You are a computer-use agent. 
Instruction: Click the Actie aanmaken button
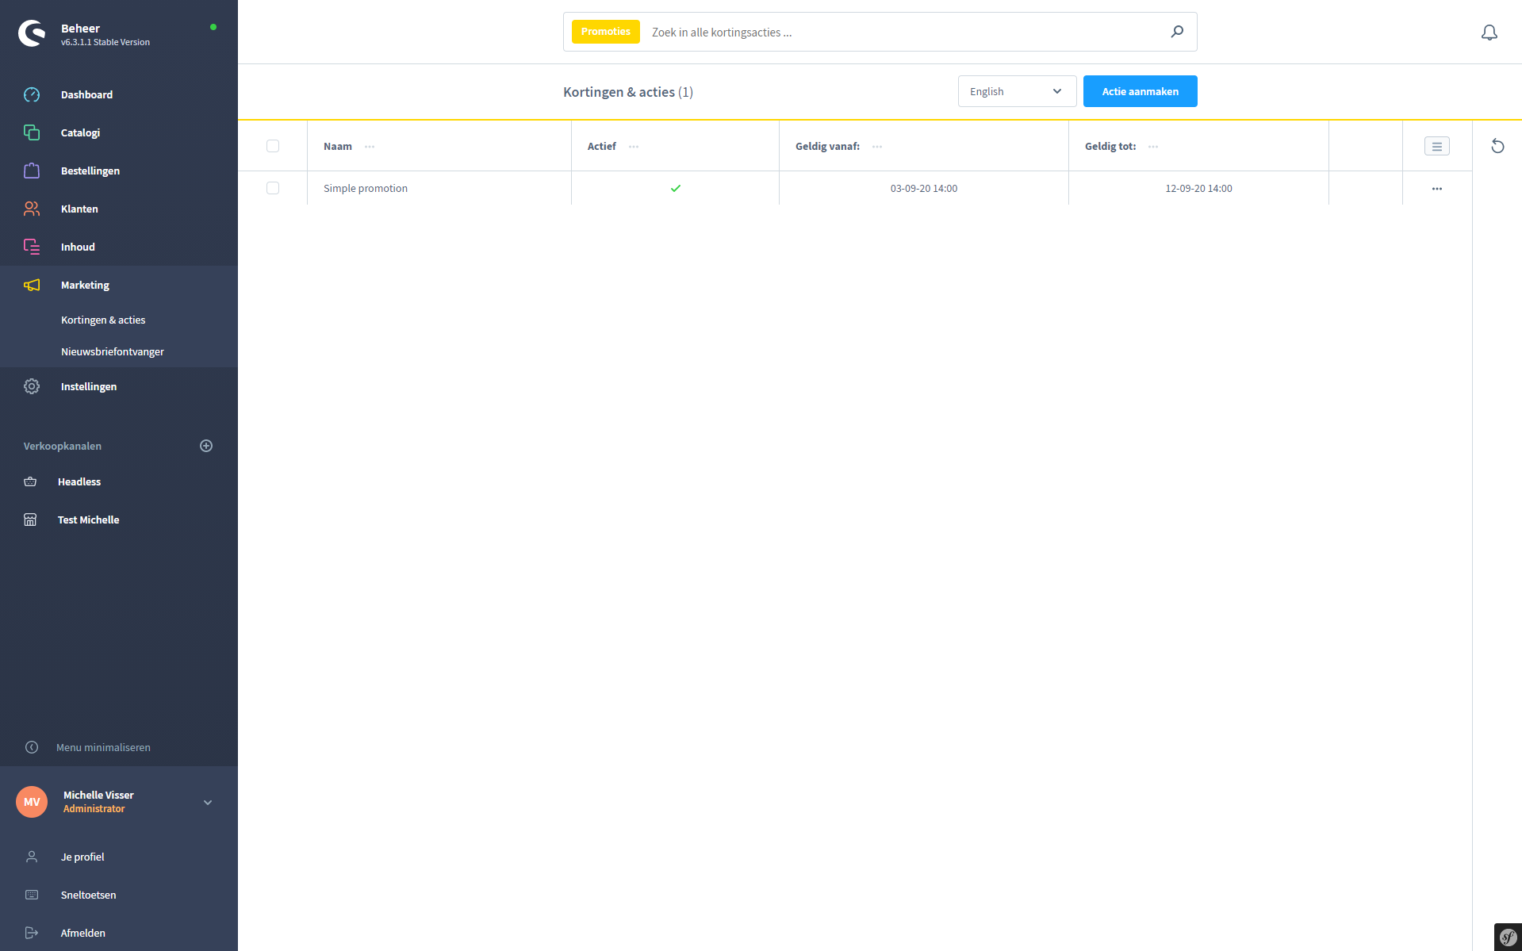coord(1140,91)
